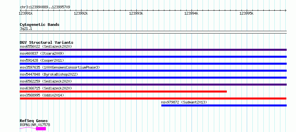Select the blue bar under esv3597635
The height and width of the screenshot is (132, 296).
tap(153, 71)
